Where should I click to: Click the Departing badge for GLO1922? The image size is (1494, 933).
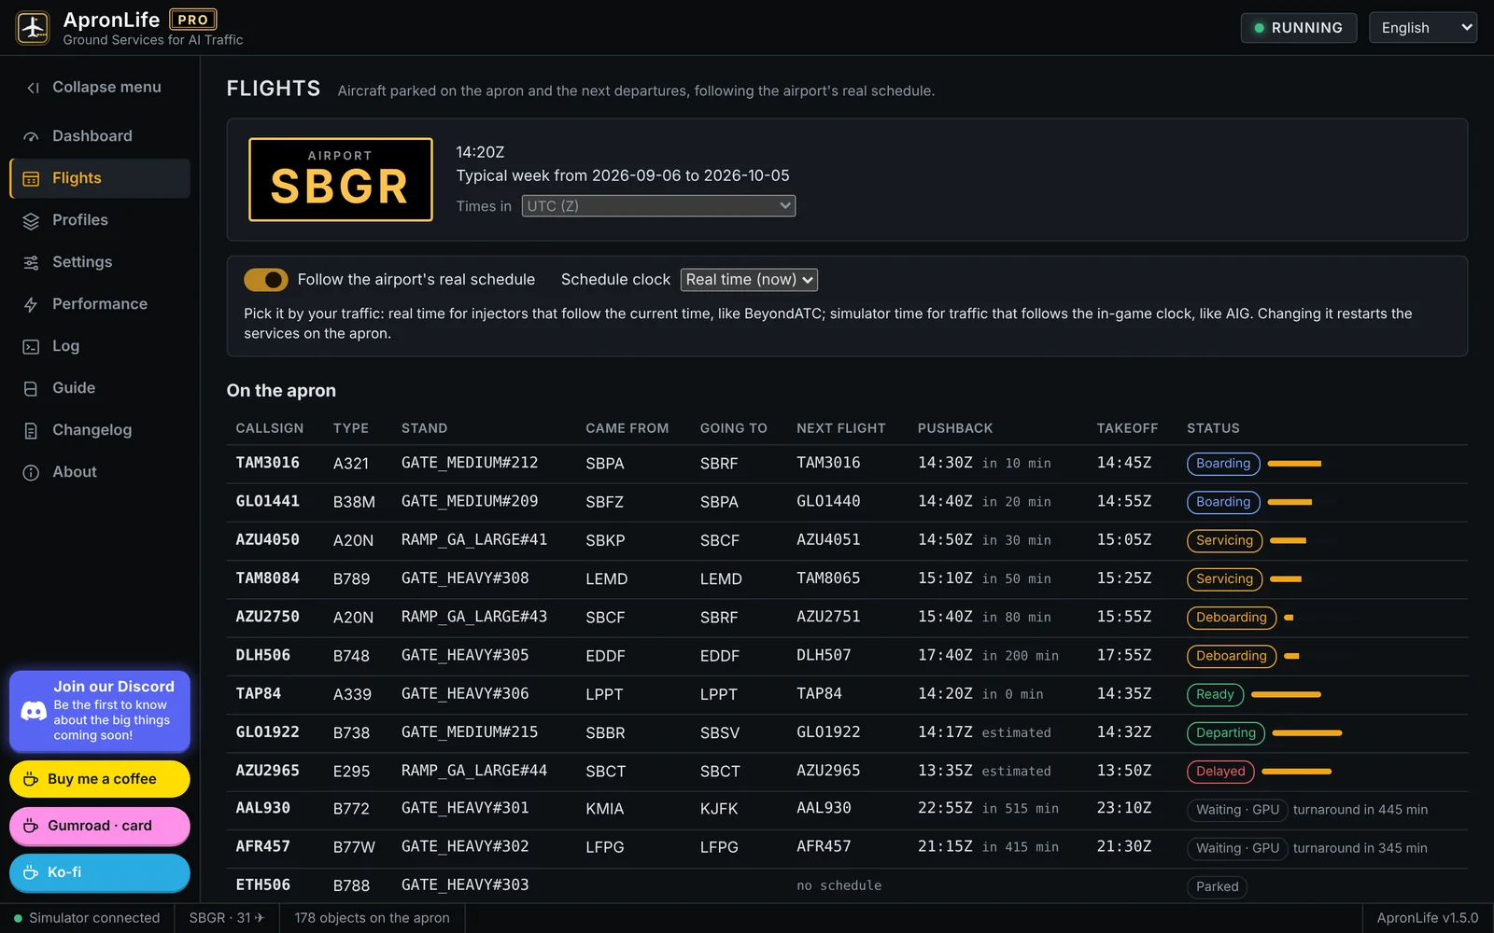(x=1226, y=733)
